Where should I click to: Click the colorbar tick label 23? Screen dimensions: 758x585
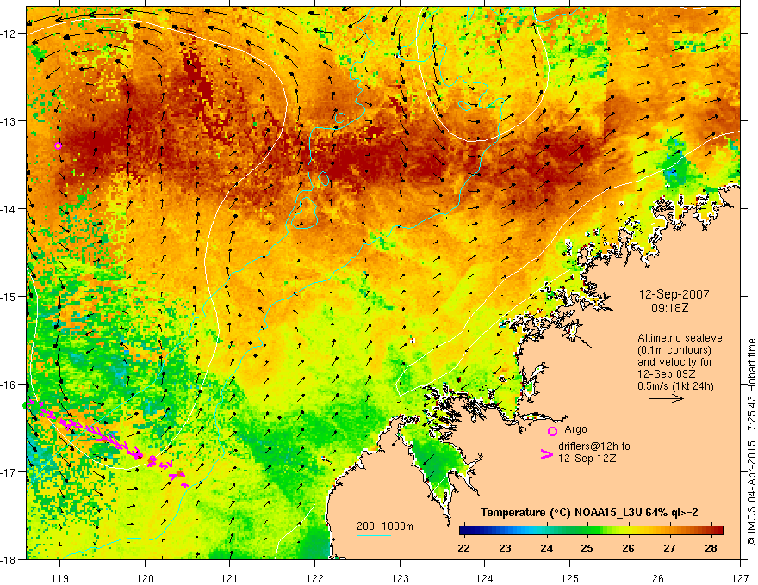click(505, 548)
